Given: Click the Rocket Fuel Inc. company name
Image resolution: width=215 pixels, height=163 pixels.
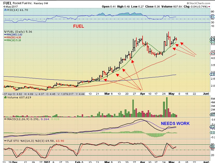Looking at the screenshot, I should click(x=23, y=3).
